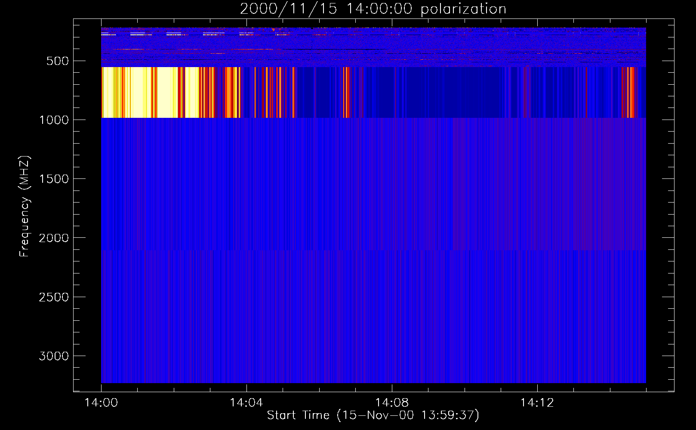696x430 pixels.
Task: Click the 14:08 time tick label
Action: pyautogui.click(x=391, y=403)
